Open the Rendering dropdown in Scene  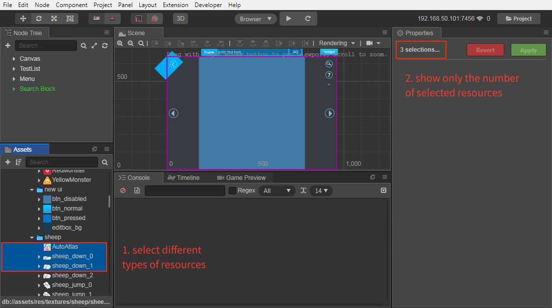[x=337, y=43]
